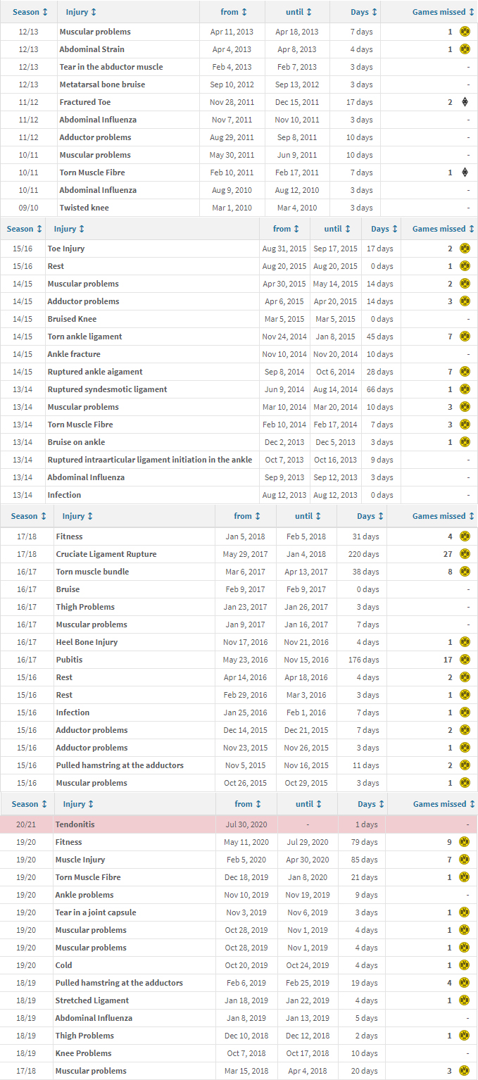478x1080 pixels.
Task: Sort topmost table by Games missed
Action: tap(444, 12)
